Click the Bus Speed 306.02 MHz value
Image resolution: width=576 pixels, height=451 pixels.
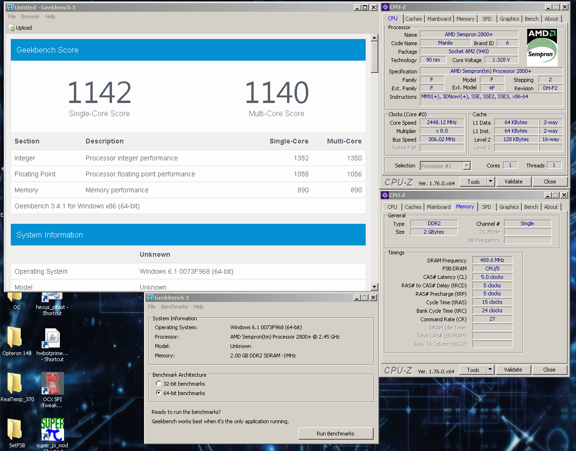pos(442,139)
